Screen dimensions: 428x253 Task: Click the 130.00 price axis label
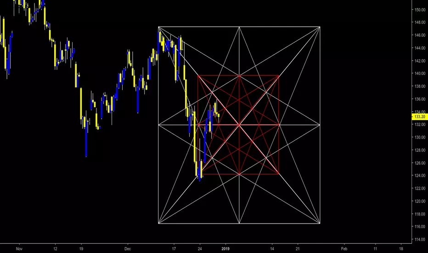click(x=420, y=137)
